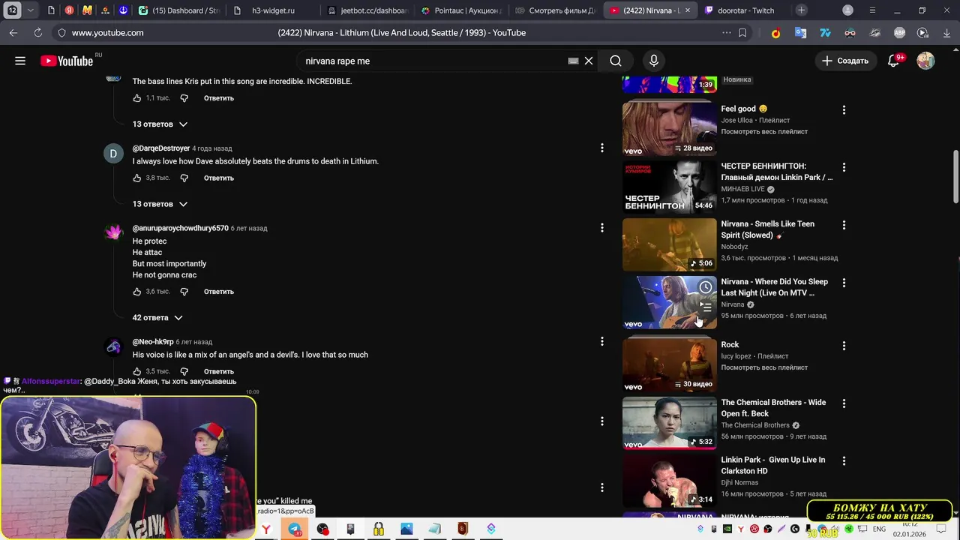This screenshot has width=960, height=540.
Task: Add Where Did You Sleep to queue
Action: pyautogui.click(x=706, y=307)
